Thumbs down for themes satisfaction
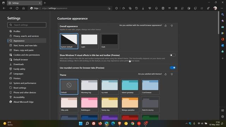This screenshot has height=127, width=226. [172, 74]
